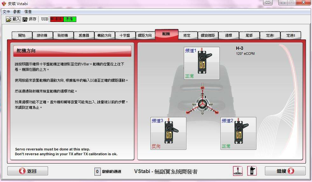The image size is (312, 182).
Task: Click the 返回 back button
Action: point(28,171)
